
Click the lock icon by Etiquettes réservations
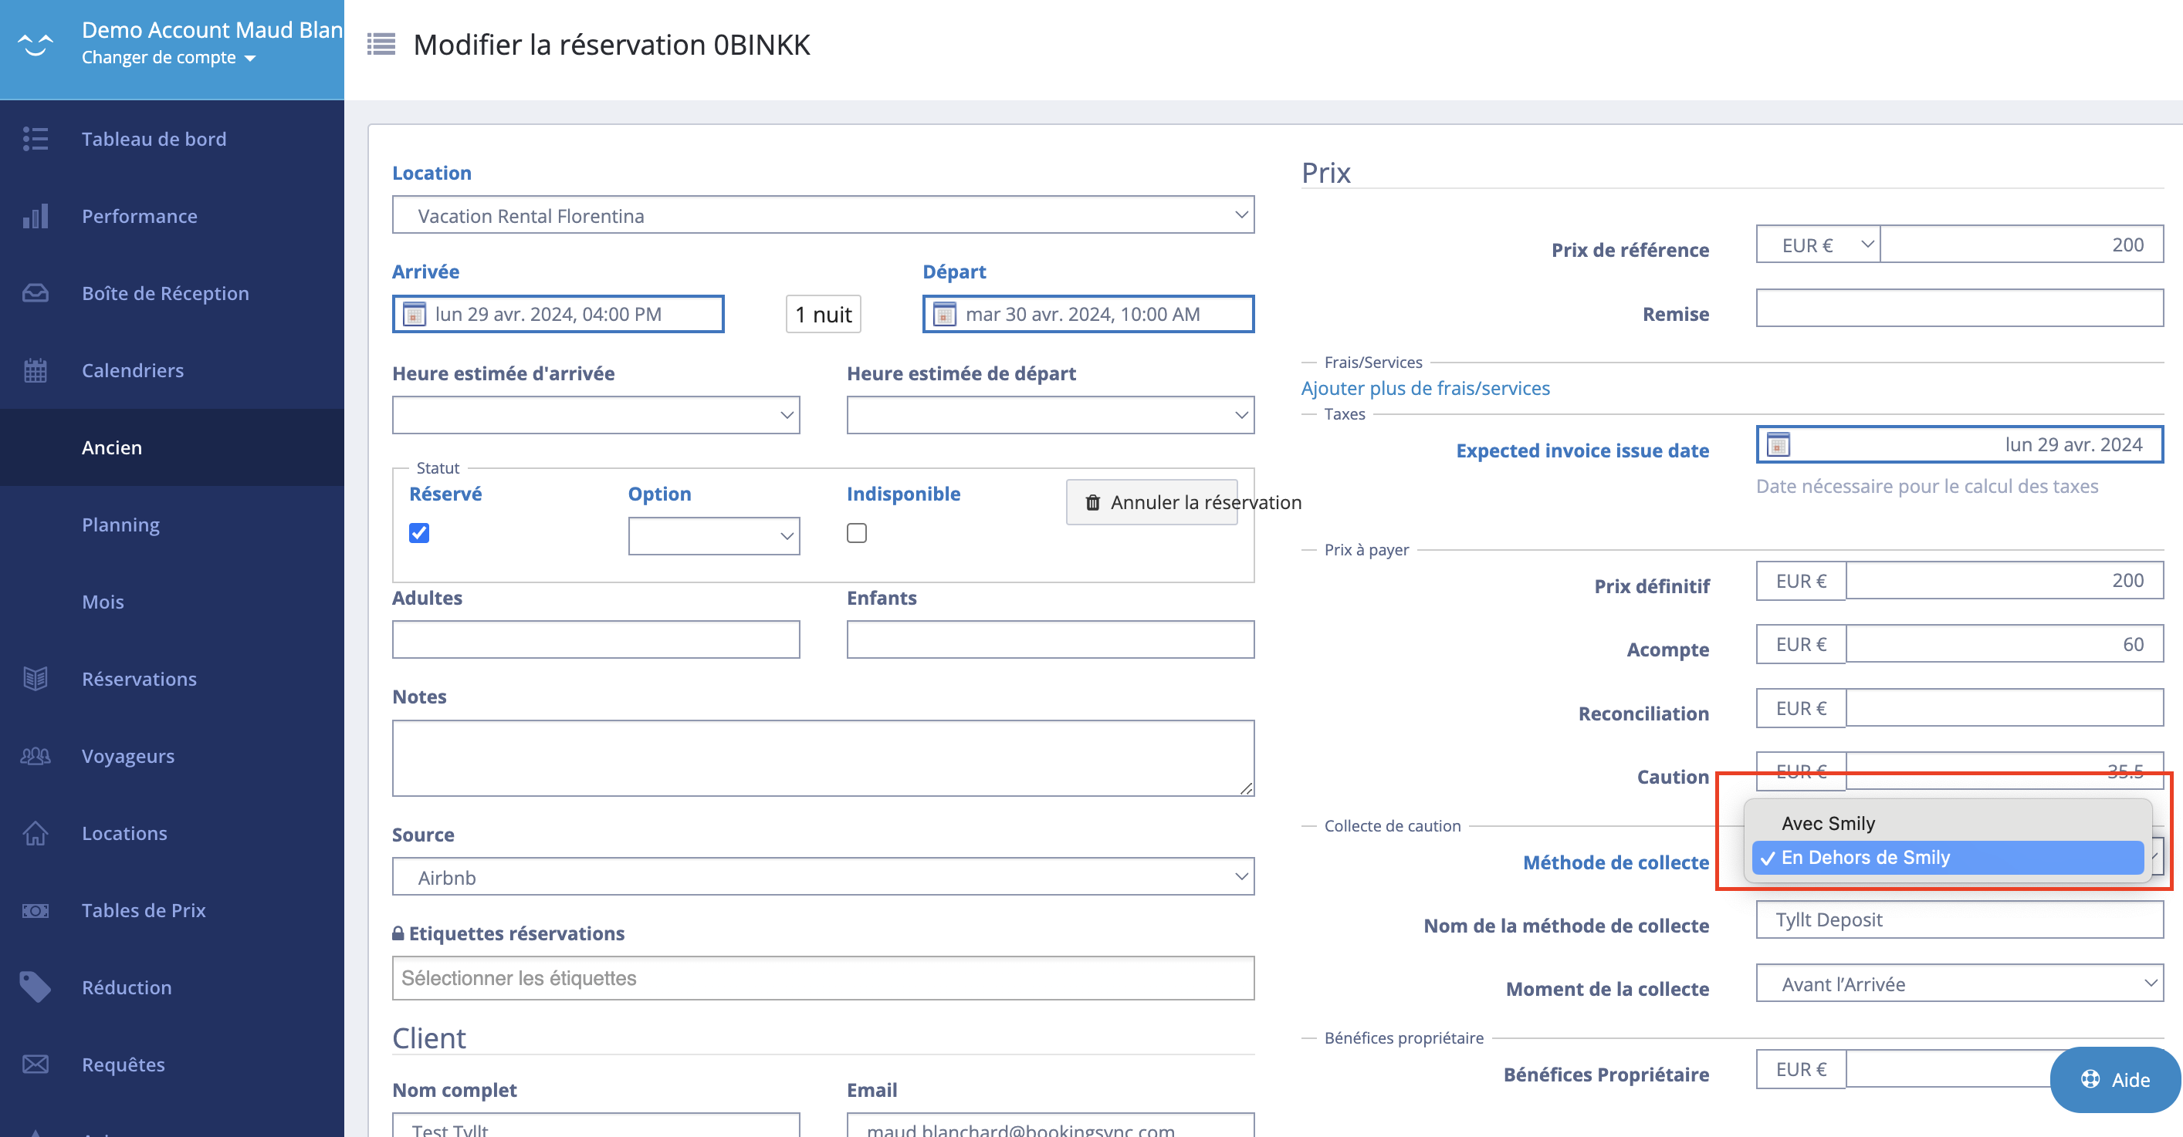[x=398, y=933]
